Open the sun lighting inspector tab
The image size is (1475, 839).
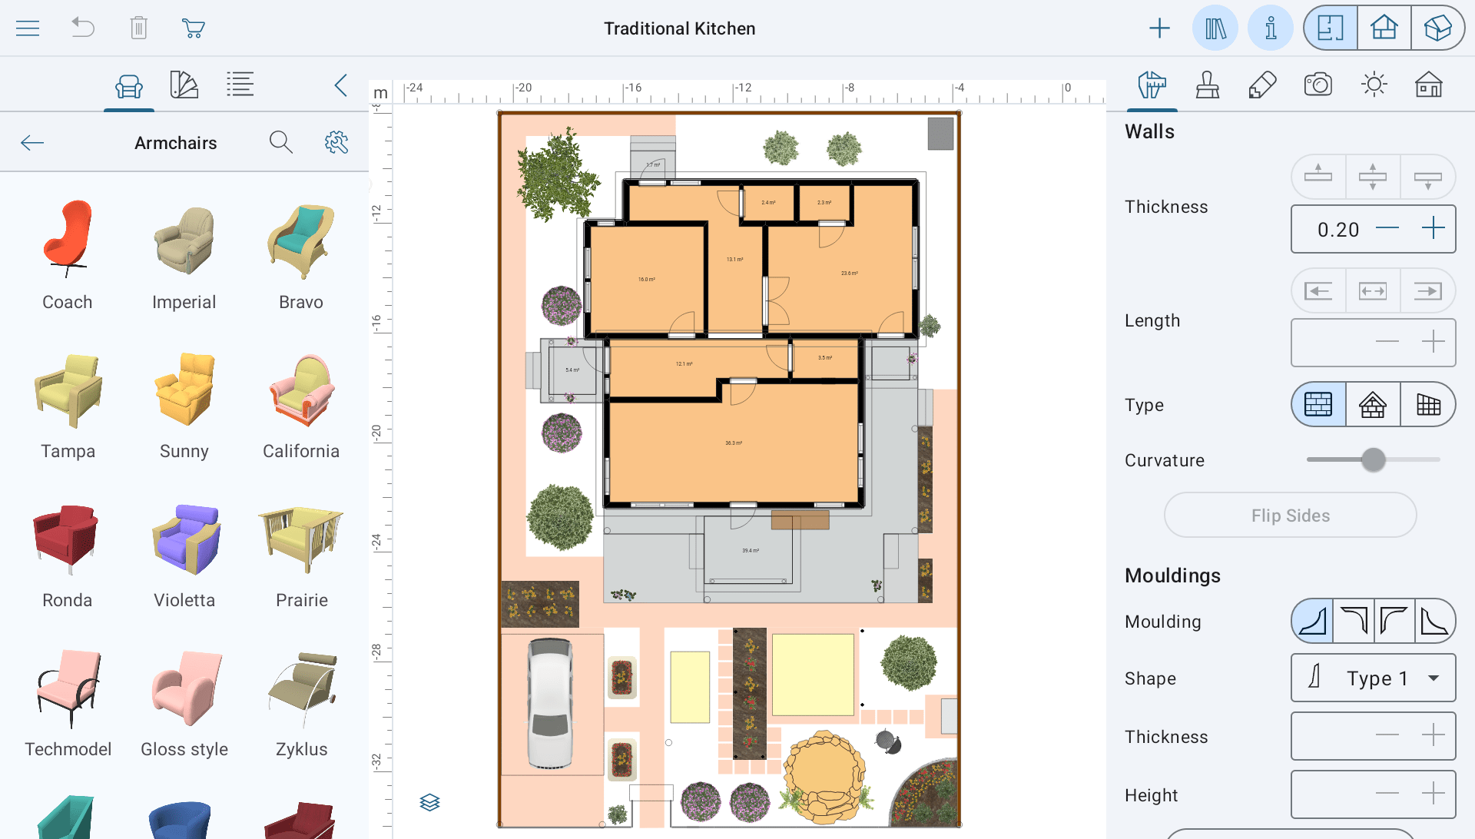pyautogui.click(x=1374, y=85)
